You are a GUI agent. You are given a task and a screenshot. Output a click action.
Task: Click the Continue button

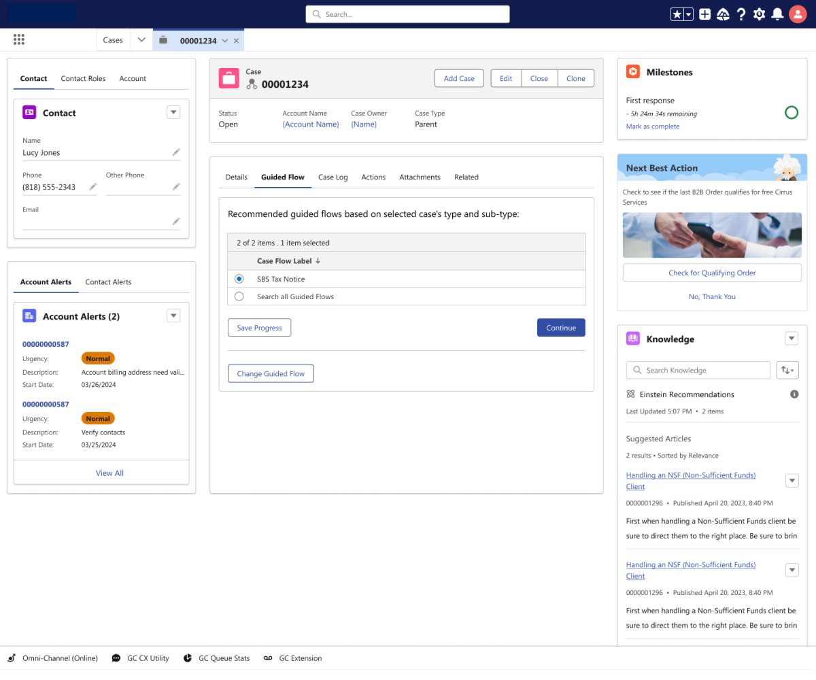click(x=561, y=327)
